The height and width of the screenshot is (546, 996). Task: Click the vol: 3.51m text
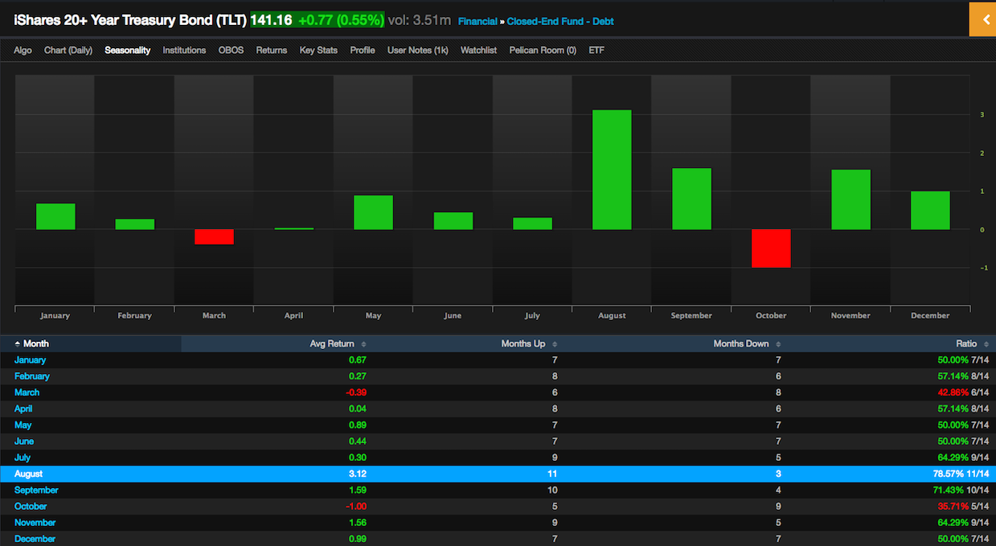(x=420, y=20)
